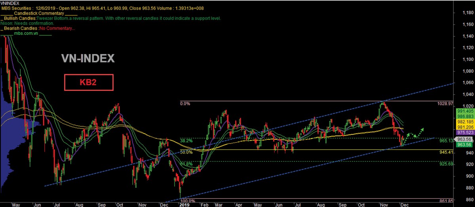
Task: Select the 2019 marker on time axis
Action: [x=185, y=205]
